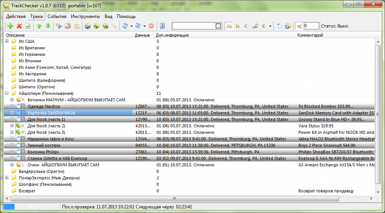The width and height of the screenshot is (385, 213).
Task: Expand the ПоларЭкспресс (Нью Джерси) folder
Action: point(7,178)
